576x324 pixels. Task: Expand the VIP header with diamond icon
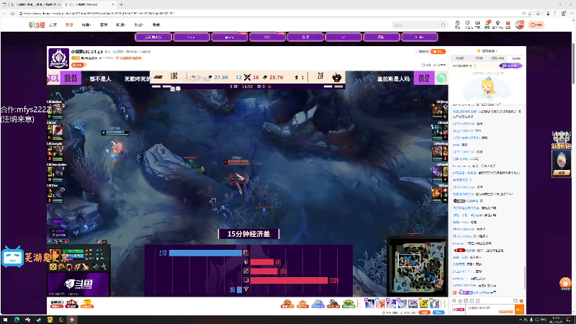tap(487, 51)
